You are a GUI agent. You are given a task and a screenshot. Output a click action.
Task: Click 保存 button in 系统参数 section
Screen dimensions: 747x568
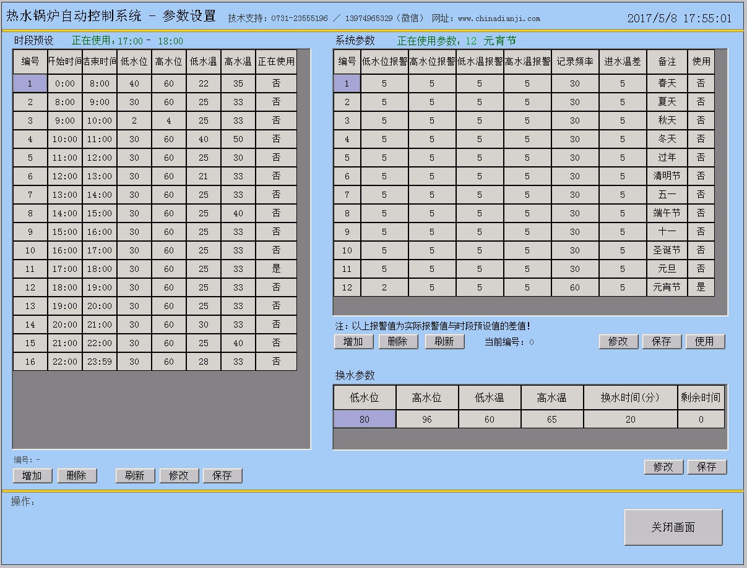click(x=662, y=341)
